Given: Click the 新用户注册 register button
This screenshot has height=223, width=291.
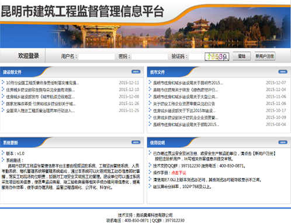Looking at the screenshot, I should click(x=265, y=56).
